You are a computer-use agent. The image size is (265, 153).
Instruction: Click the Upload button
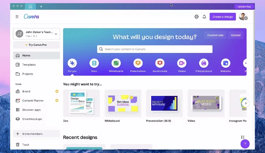(x=236, y=35)
